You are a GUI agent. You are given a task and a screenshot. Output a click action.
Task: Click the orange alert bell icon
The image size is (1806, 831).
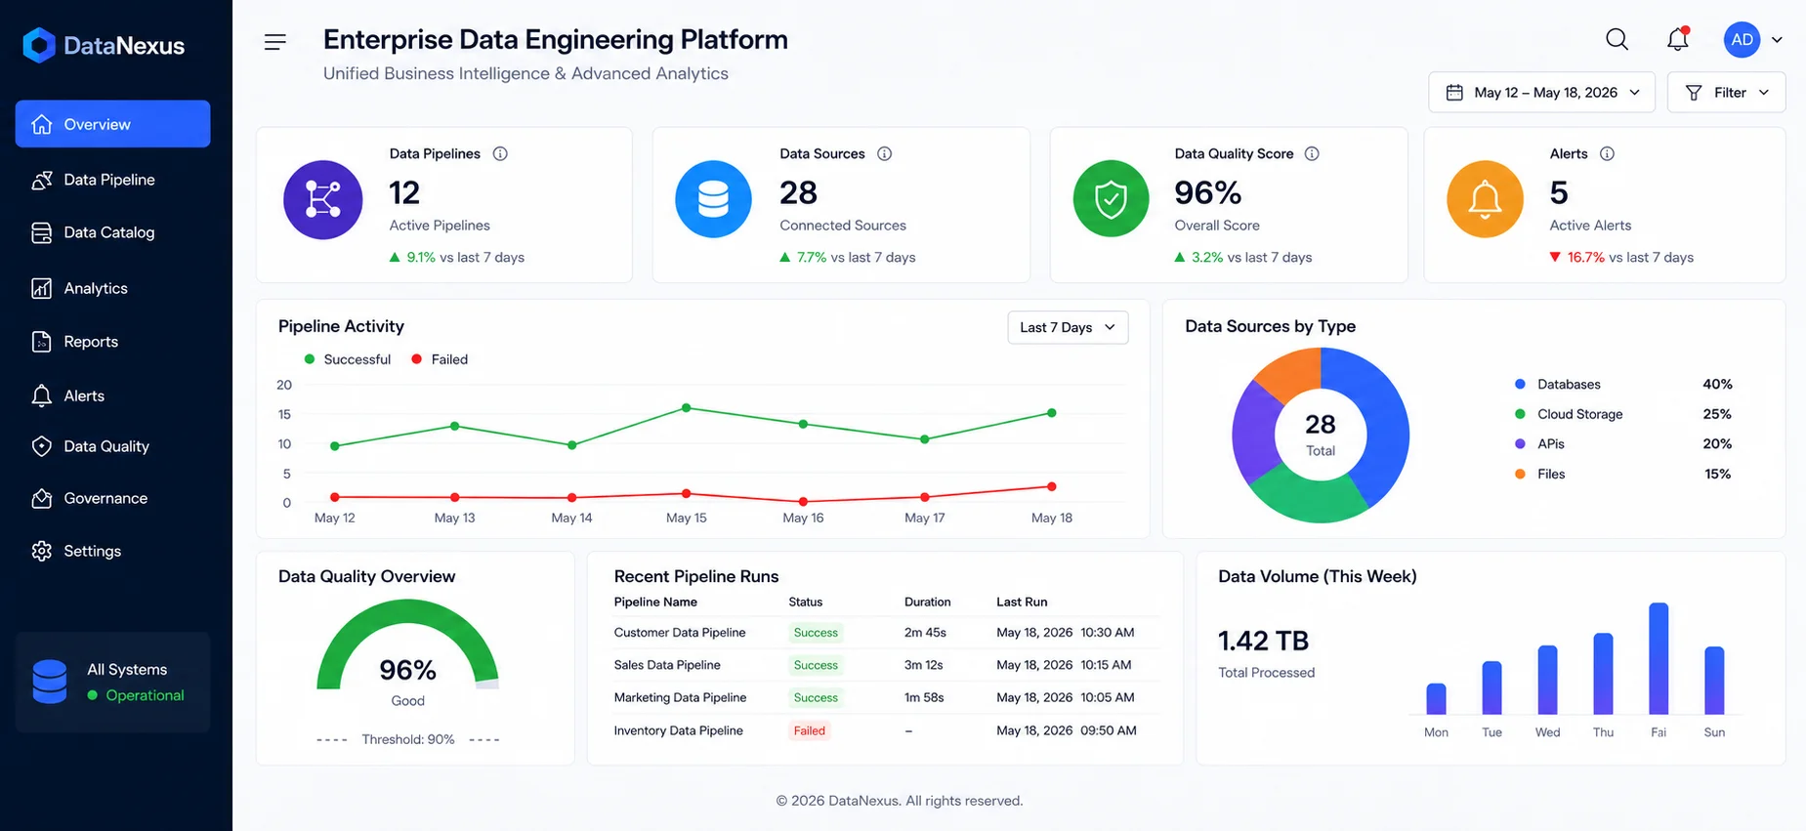click(x=1485, y=199)
